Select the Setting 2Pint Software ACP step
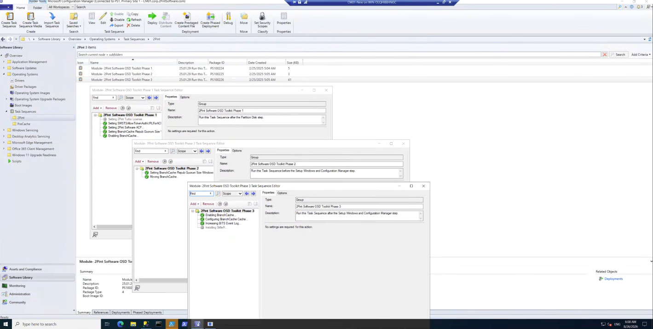 tap(125, 127)
